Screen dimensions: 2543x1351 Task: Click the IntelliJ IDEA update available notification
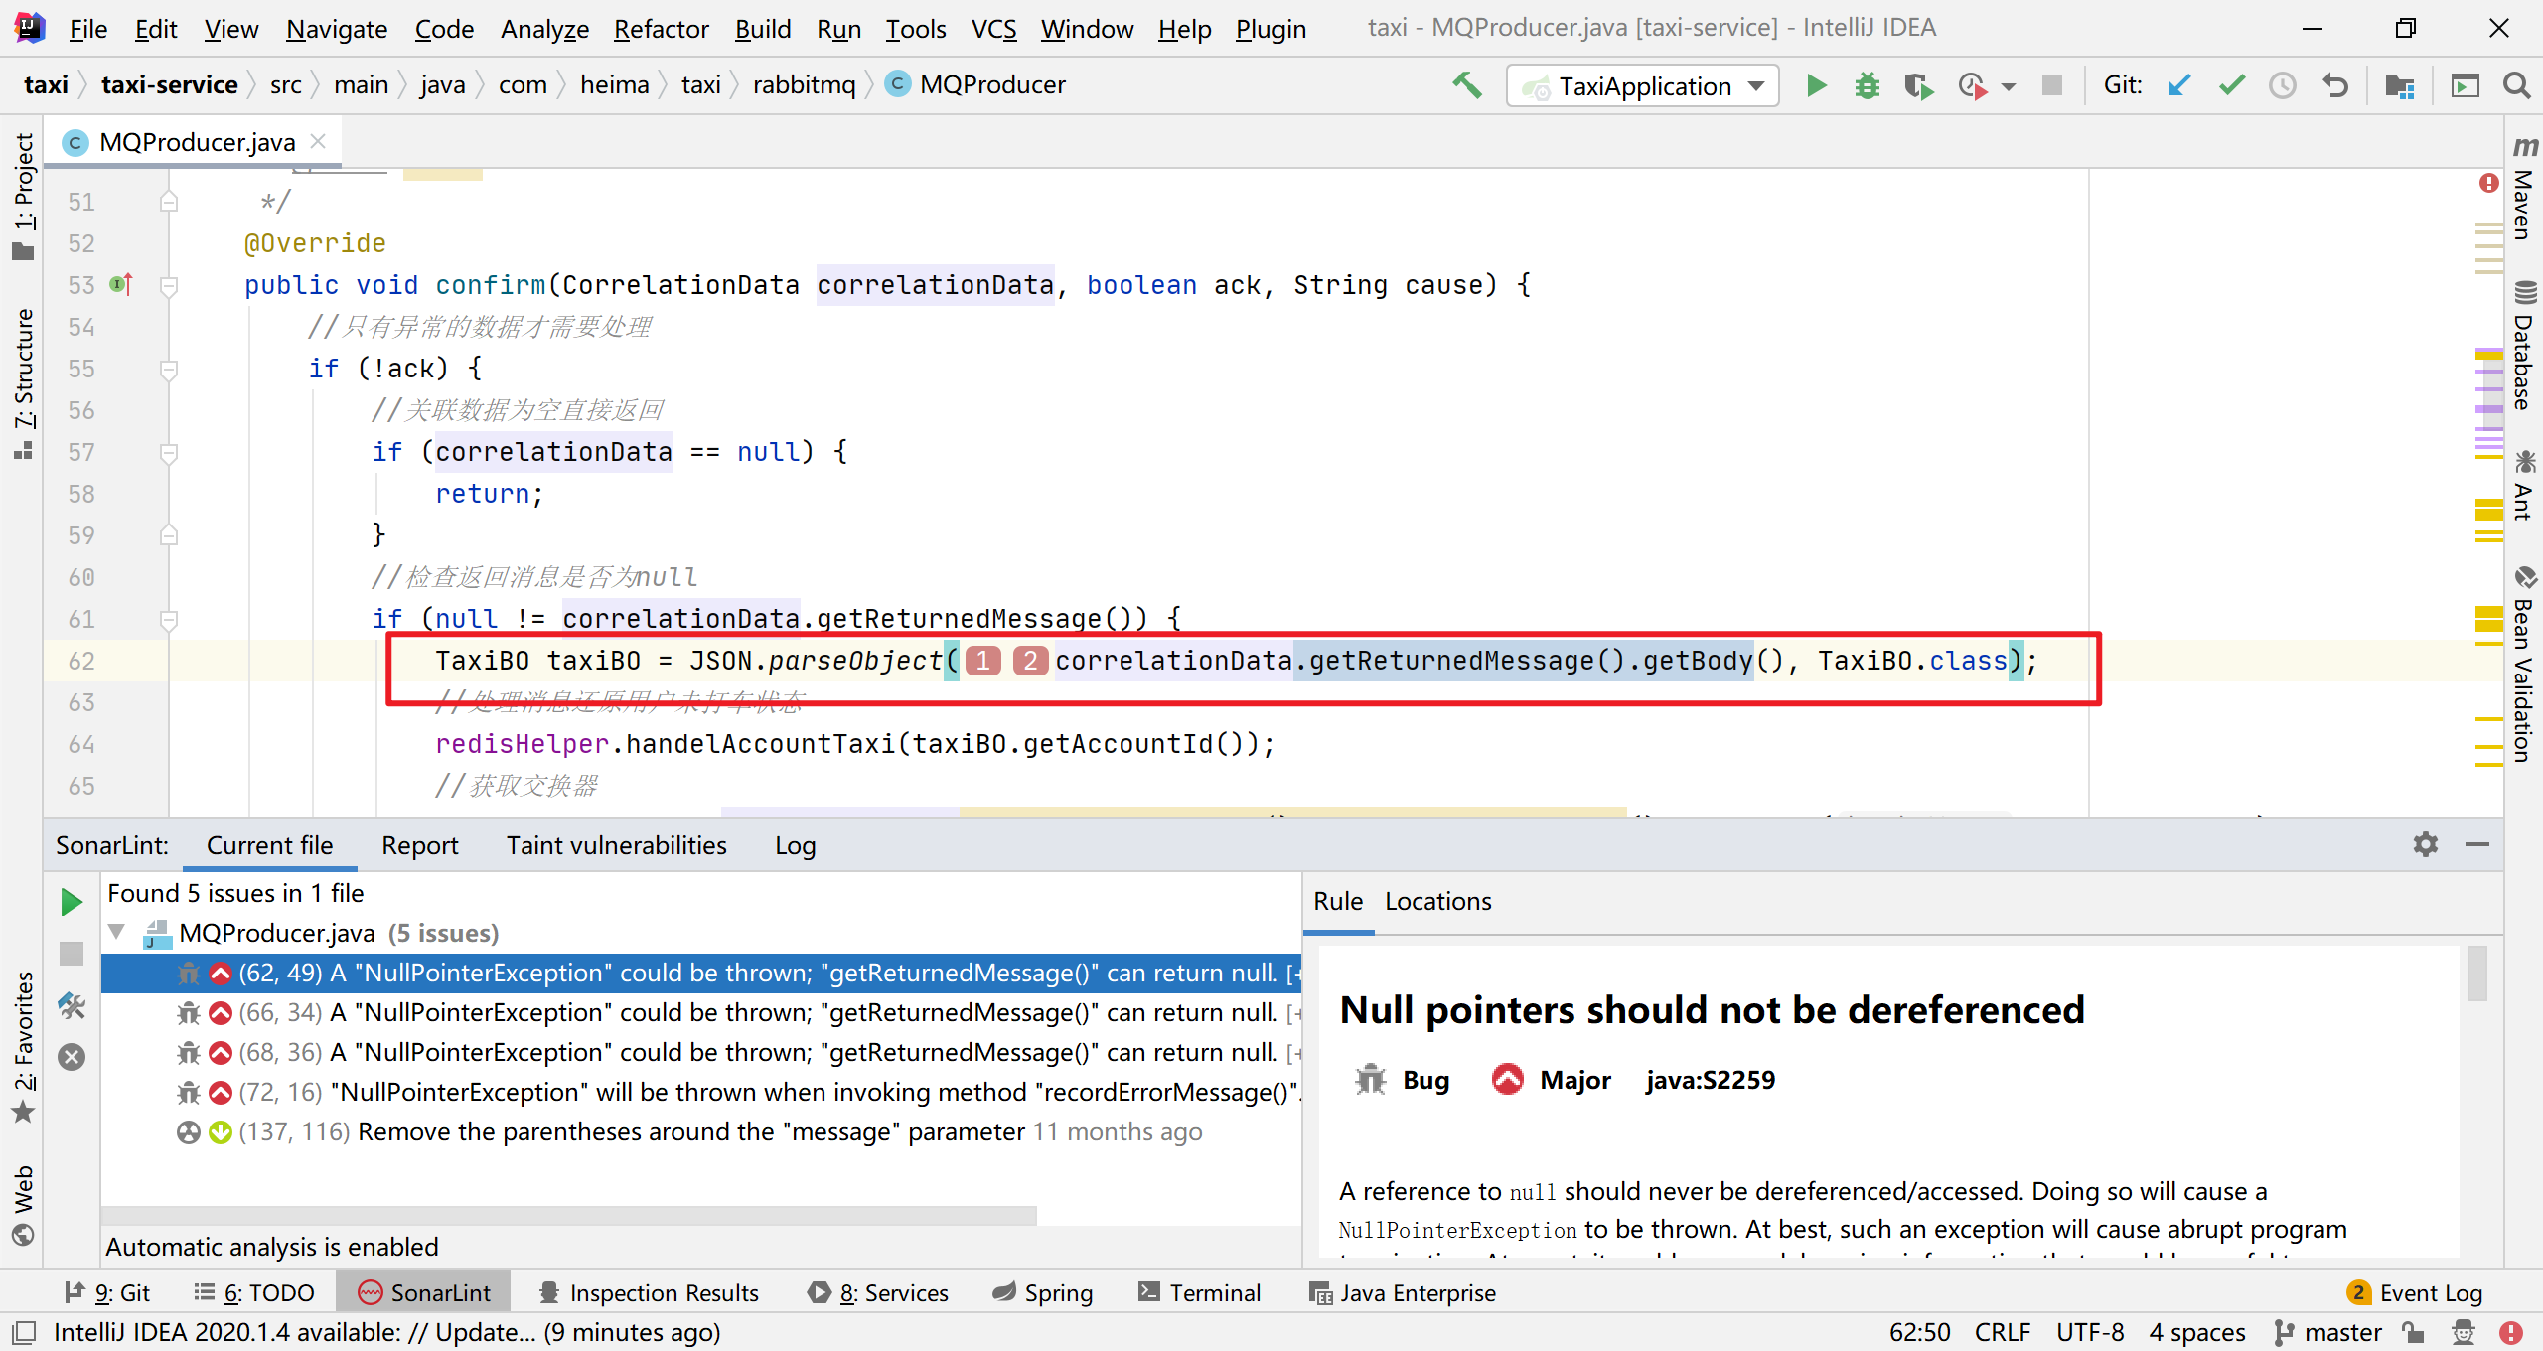point(387,1332)
